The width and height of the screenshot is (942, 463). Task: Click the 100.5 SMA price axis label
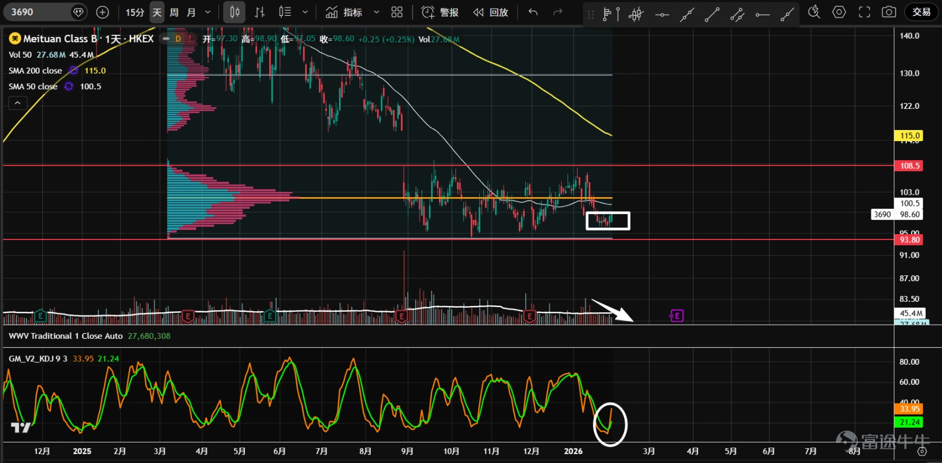click(910, 204)
